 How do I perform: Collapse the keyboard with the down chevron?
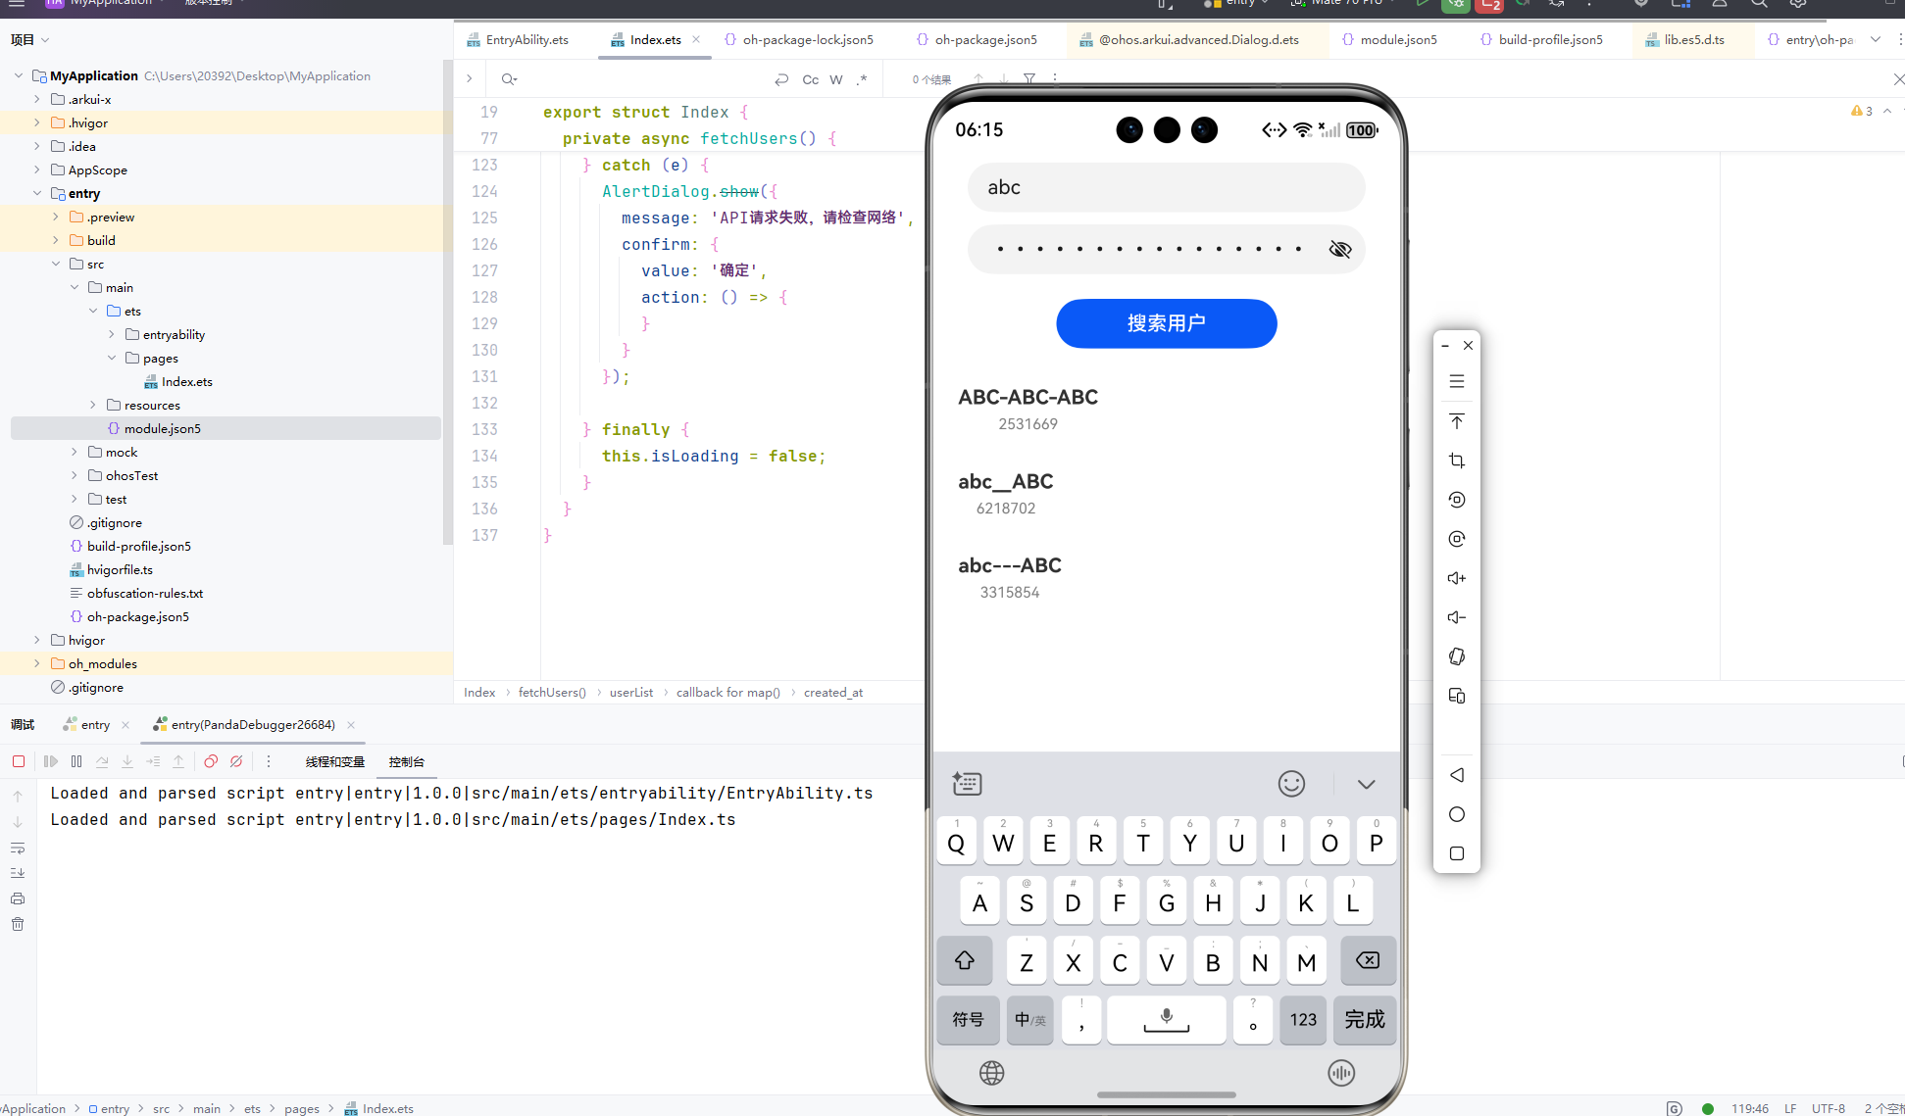coord(1366,784)
